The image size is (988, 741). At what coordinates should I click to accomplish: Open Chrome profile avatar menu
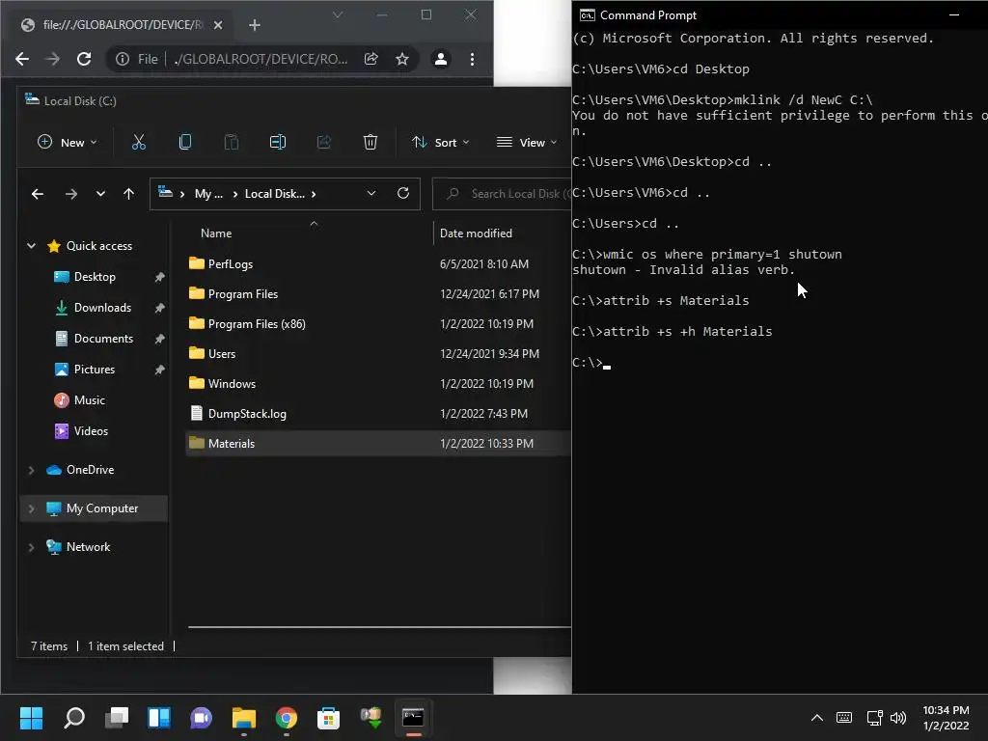point(441,59)
